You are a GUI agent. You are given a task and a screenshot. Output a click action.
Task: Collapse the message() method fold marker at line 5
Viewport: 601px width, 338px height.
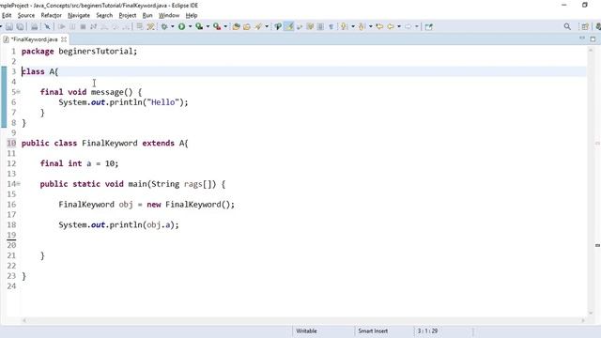pos(18,92)
